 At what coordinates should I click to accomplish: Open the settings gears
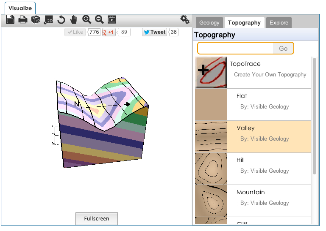coord(185,19)
